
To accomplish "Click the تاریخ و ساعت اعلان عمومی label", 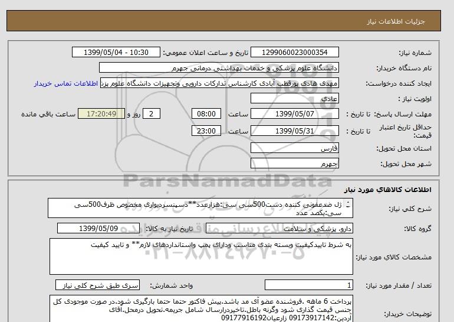I will point(206,53).
